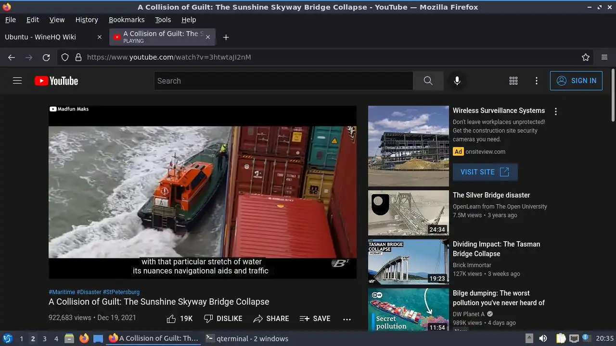616x346 pixels.
Task: Open tracking protection shield icon
Action: click(x=65, y=57)
